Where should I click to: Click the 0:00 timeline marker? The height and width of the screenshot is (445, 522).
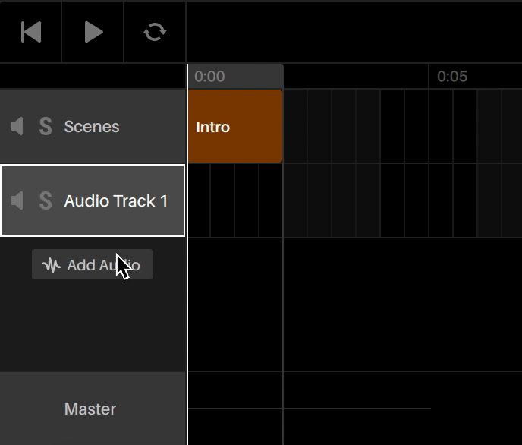pos(209,77)
